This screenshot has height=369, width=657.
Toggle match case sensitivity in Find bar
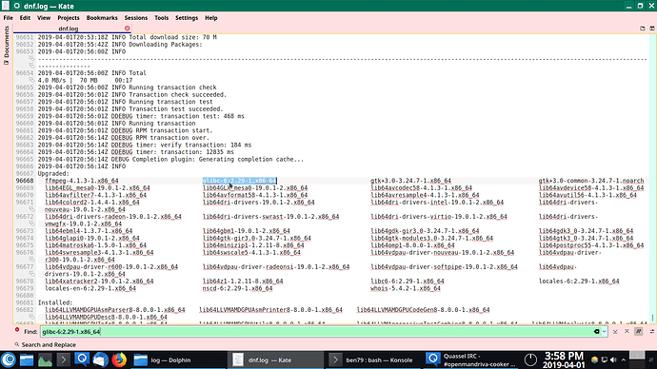pos(639,331)
